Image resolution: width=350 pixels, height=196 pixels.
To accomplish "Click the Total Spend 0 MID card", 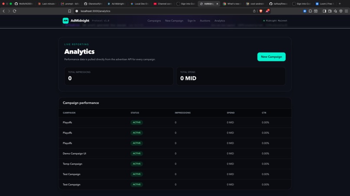I will coord(231,76).
